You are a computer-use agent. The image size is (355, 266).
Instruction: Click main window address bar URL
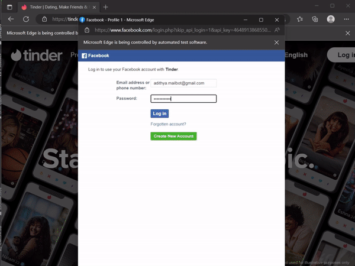click(x=64, y=20)
